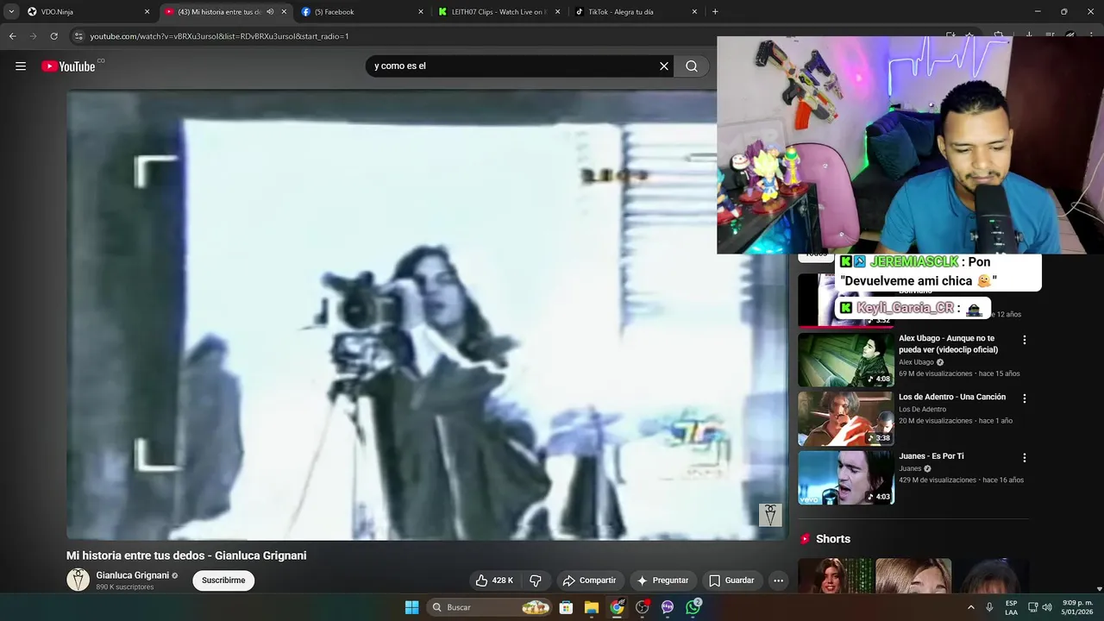Switch to LEITH07 Clips Kick tab
Image resolution: width=1104 pixels, height=621 pixels.
coord(498,12)
